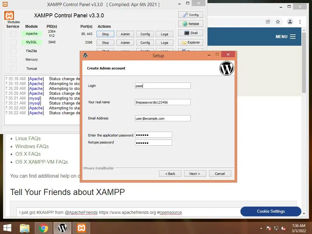Launch Shell from the XAMPP panel
The image size is (312, 234).
(x=191, y=33)
